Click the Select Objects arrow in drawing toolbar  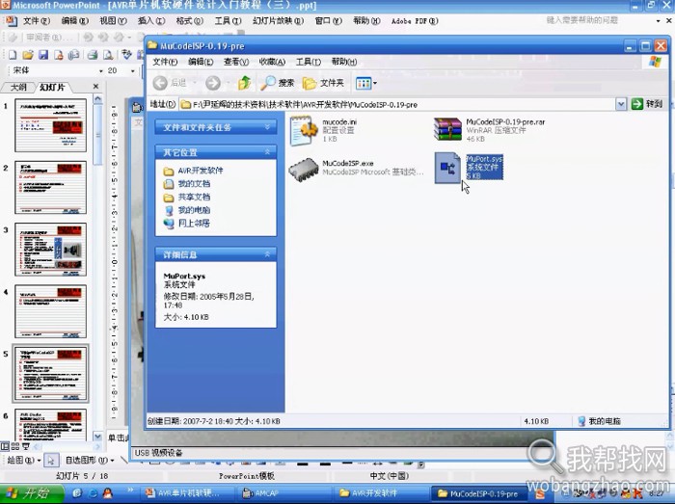[x=51, y=461]
